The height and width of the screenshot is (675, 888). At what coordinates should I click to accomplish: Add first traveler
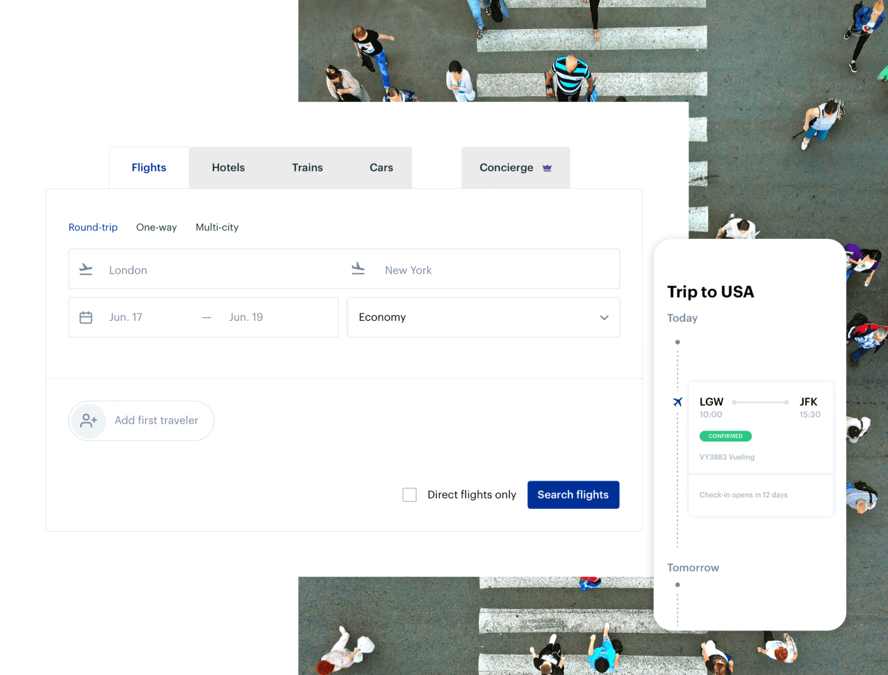[x=141, y=420]
